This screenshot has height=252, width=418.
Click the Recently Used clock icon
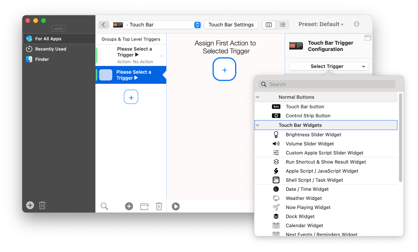(x=29, y=49)
